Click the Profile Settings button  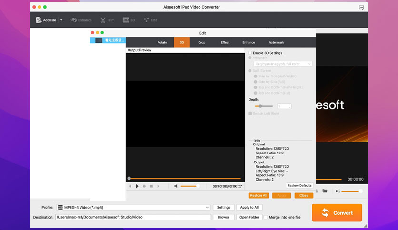[224, 208]
